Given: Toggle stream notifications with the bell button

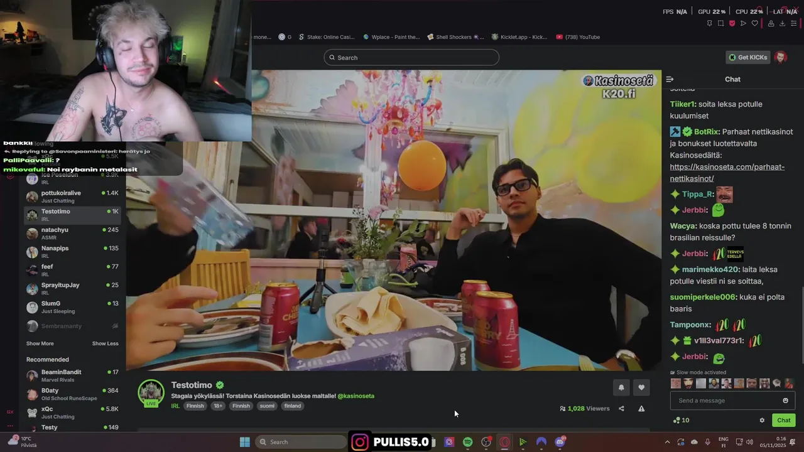Looking at the screenshot, I should click(x=621, y=387).
